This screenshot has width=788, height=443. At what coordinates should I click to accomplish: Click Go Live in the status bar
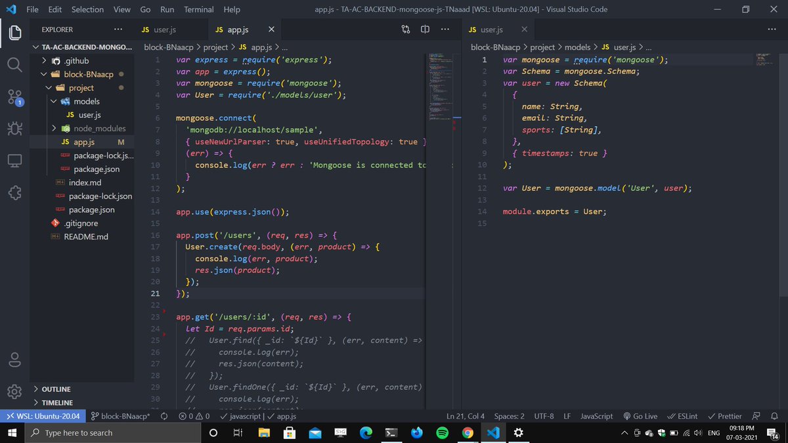[640, 416]
